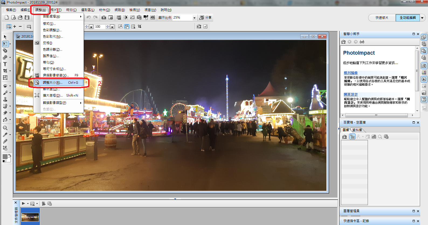
Task: Click the search magnifier in EasyPalette toolbar
Action: 380,137
